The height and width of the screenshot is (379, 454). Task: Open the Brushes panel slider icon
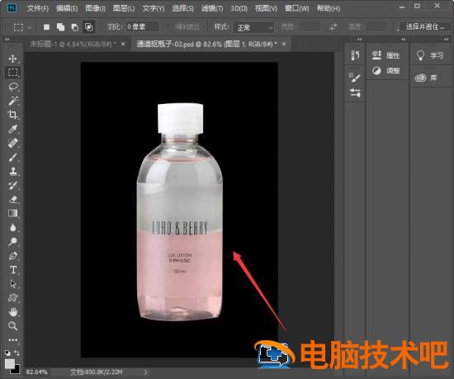(355, 93)
